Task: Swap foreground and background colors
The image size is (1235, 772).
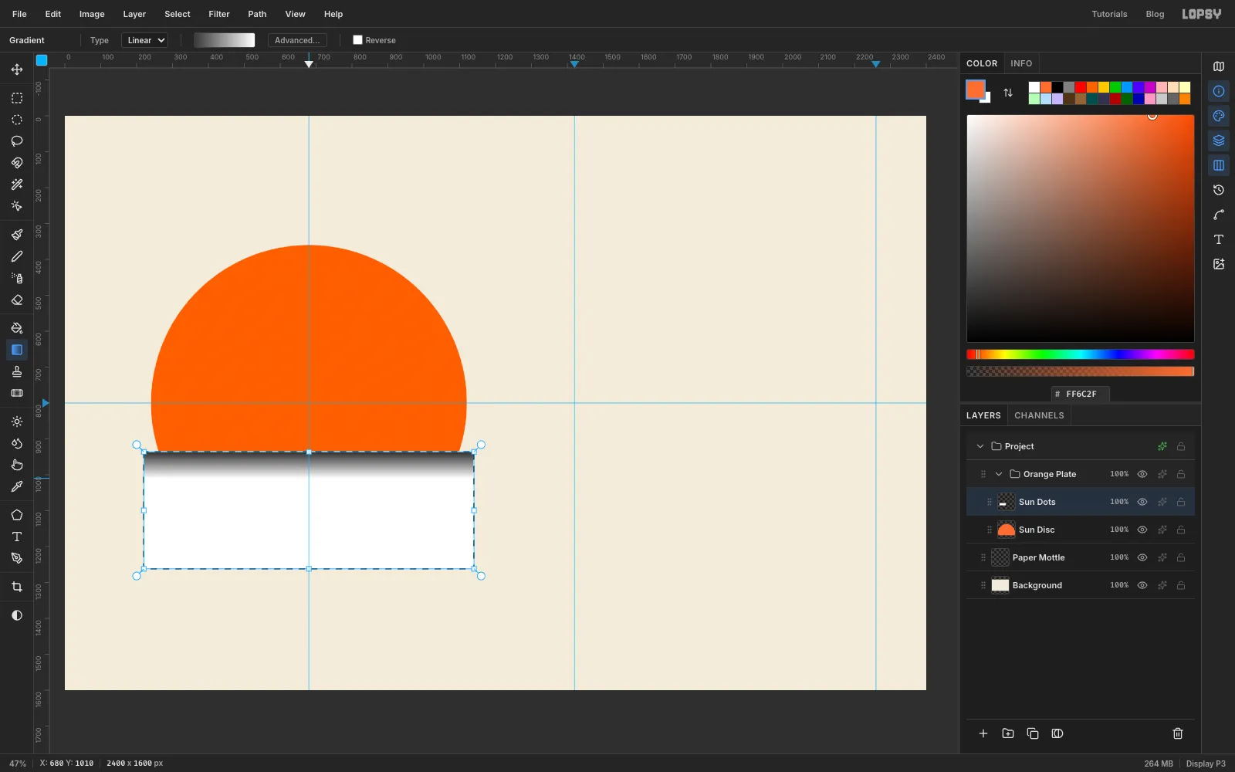Action: point(1008,93)
